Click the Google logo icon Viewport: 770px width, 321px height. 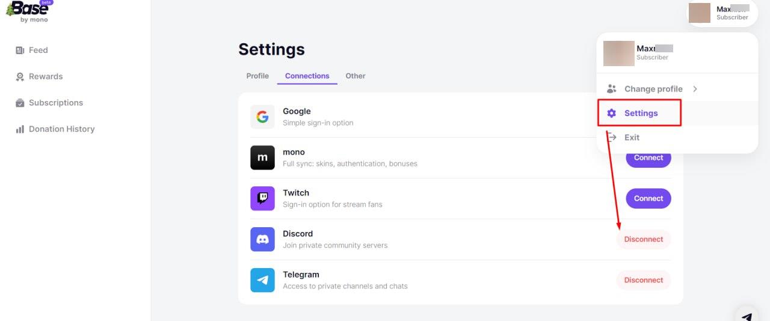[262, 117]
